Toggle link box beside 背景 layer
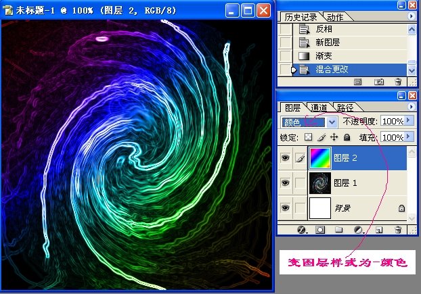This screenshot has height=294, width=421. pyautogui.click(x=300, y=208)
